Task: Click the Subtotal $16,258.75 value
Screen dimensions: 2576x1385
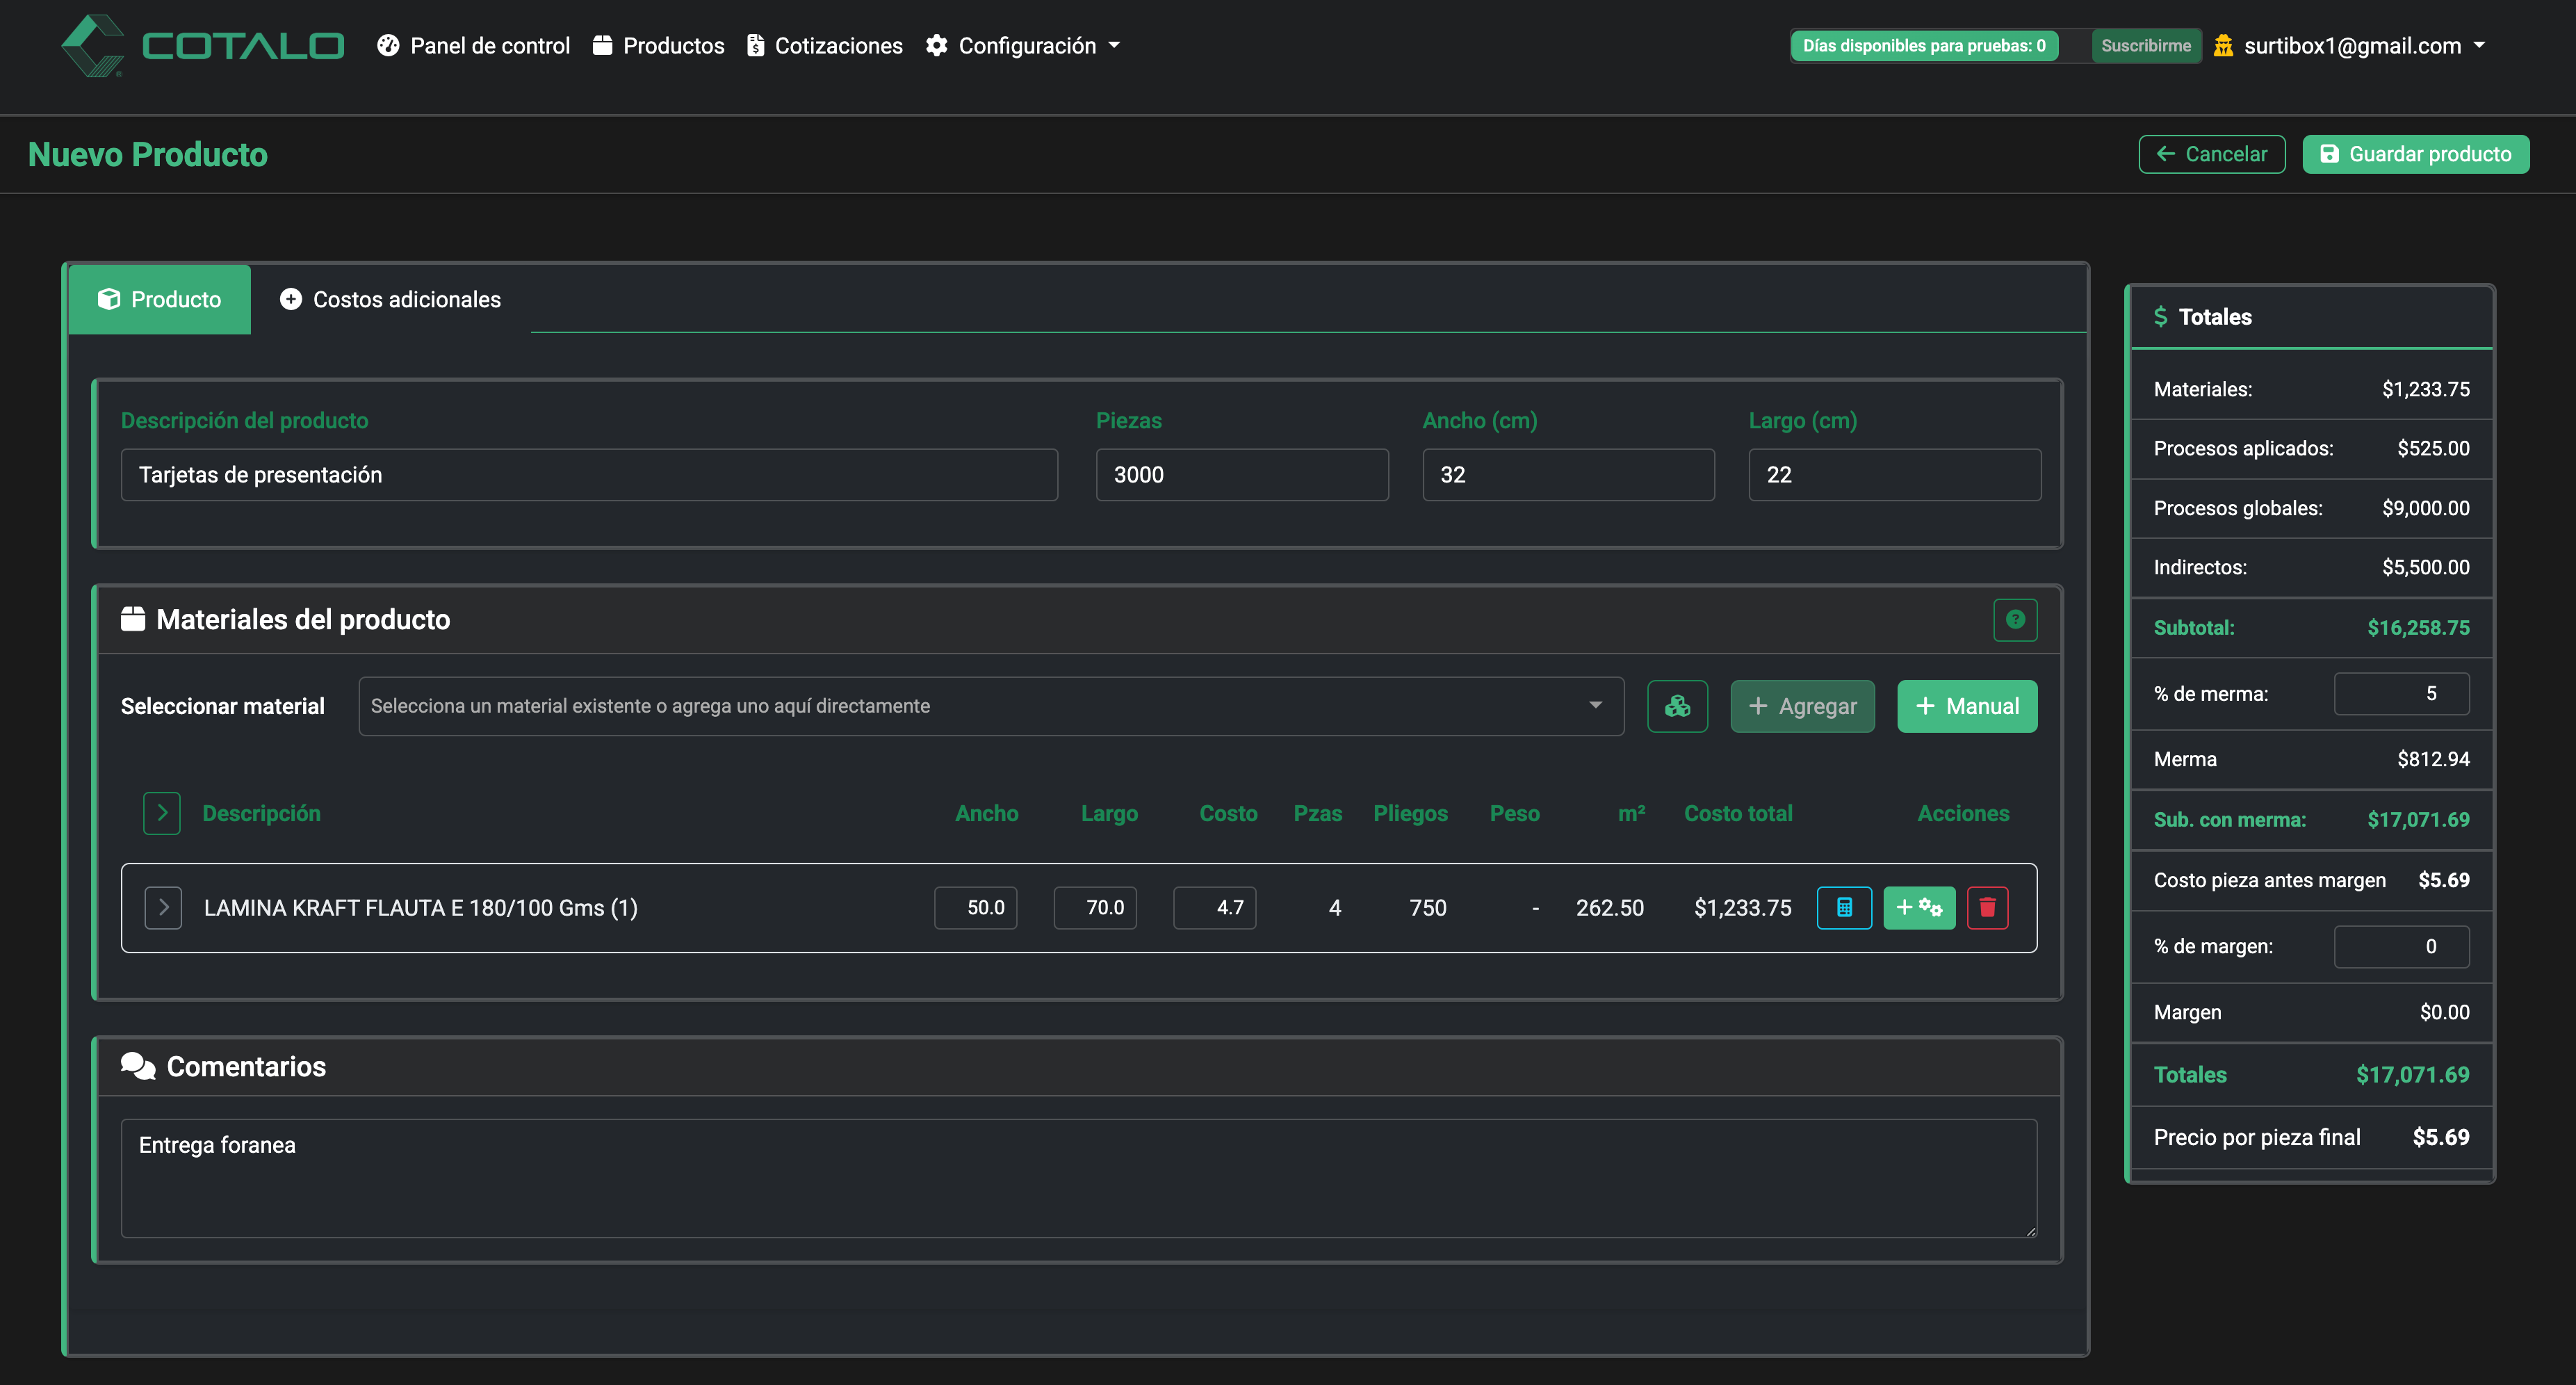Action: (2418, 628)
